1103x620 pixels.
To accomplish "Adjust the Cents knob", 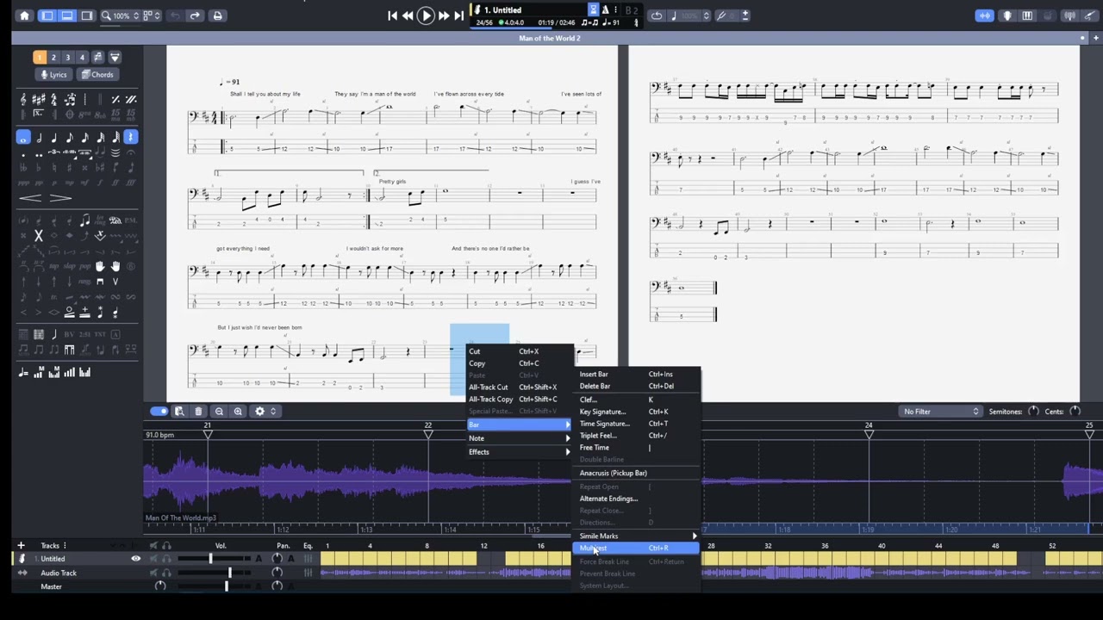I will pos(1075,412).
